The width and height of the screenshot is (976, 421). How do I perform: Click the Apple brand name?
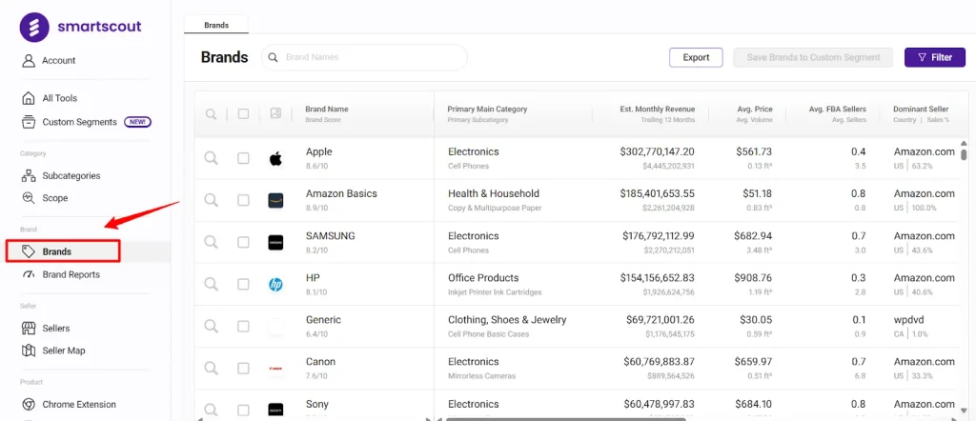coord(318,151)
